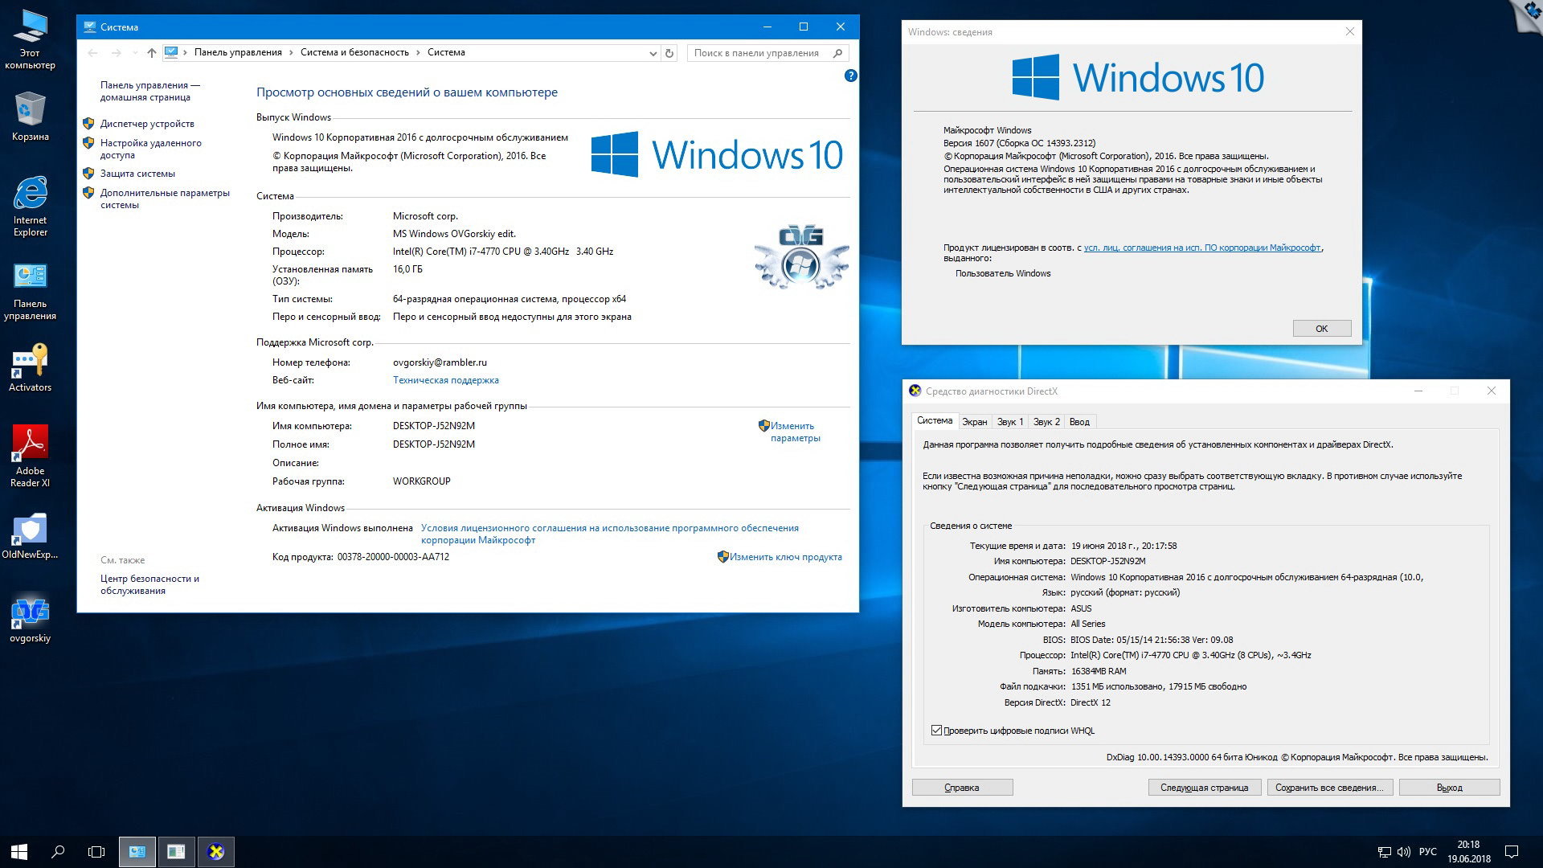This screenshot has height=868, width=1543.
Task: Click Справка button in DirectX
Action: pos(962,788)
